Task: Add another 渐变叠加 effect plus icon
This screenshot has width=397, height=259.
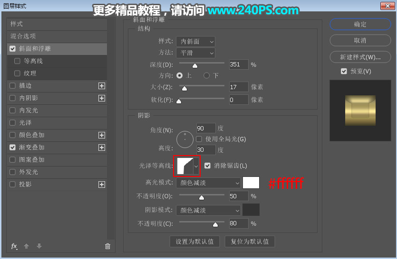Action: [102, 148]
